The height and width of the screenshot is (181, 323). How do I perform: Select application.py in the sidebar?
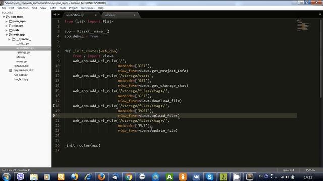click(26, 48)
